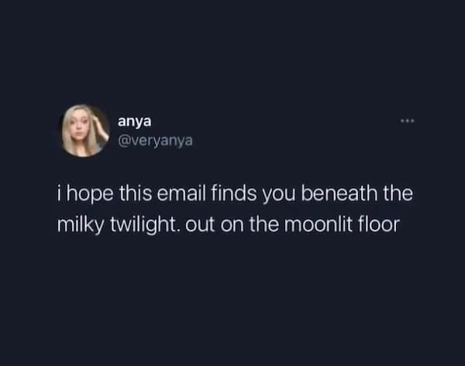
Task: Click the first dot of the ellipsis icon
Action: click(401, 121)
